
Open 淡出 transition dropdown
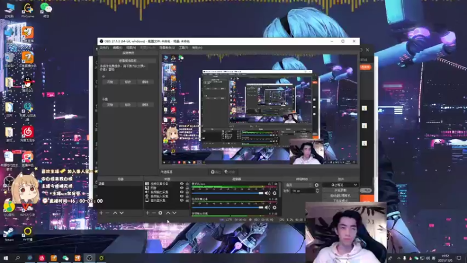(x=299, y=185)
